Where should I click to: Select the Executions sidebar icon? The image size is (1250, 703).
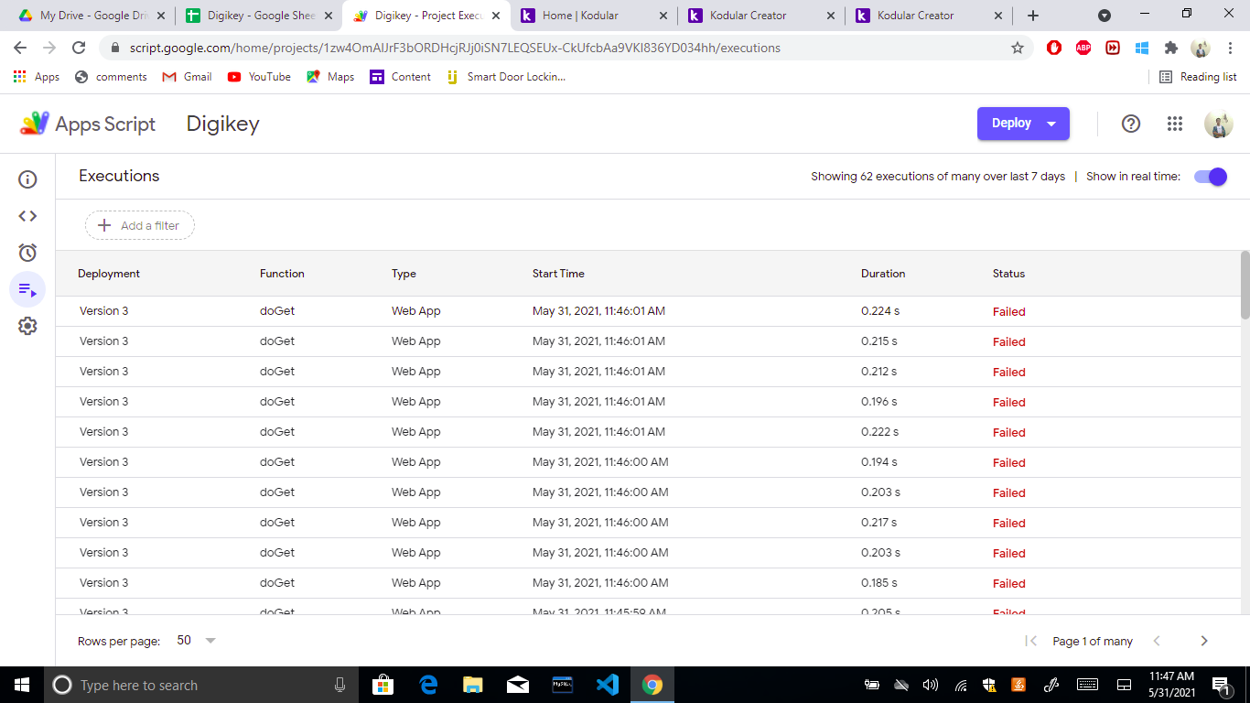(27, 289)
